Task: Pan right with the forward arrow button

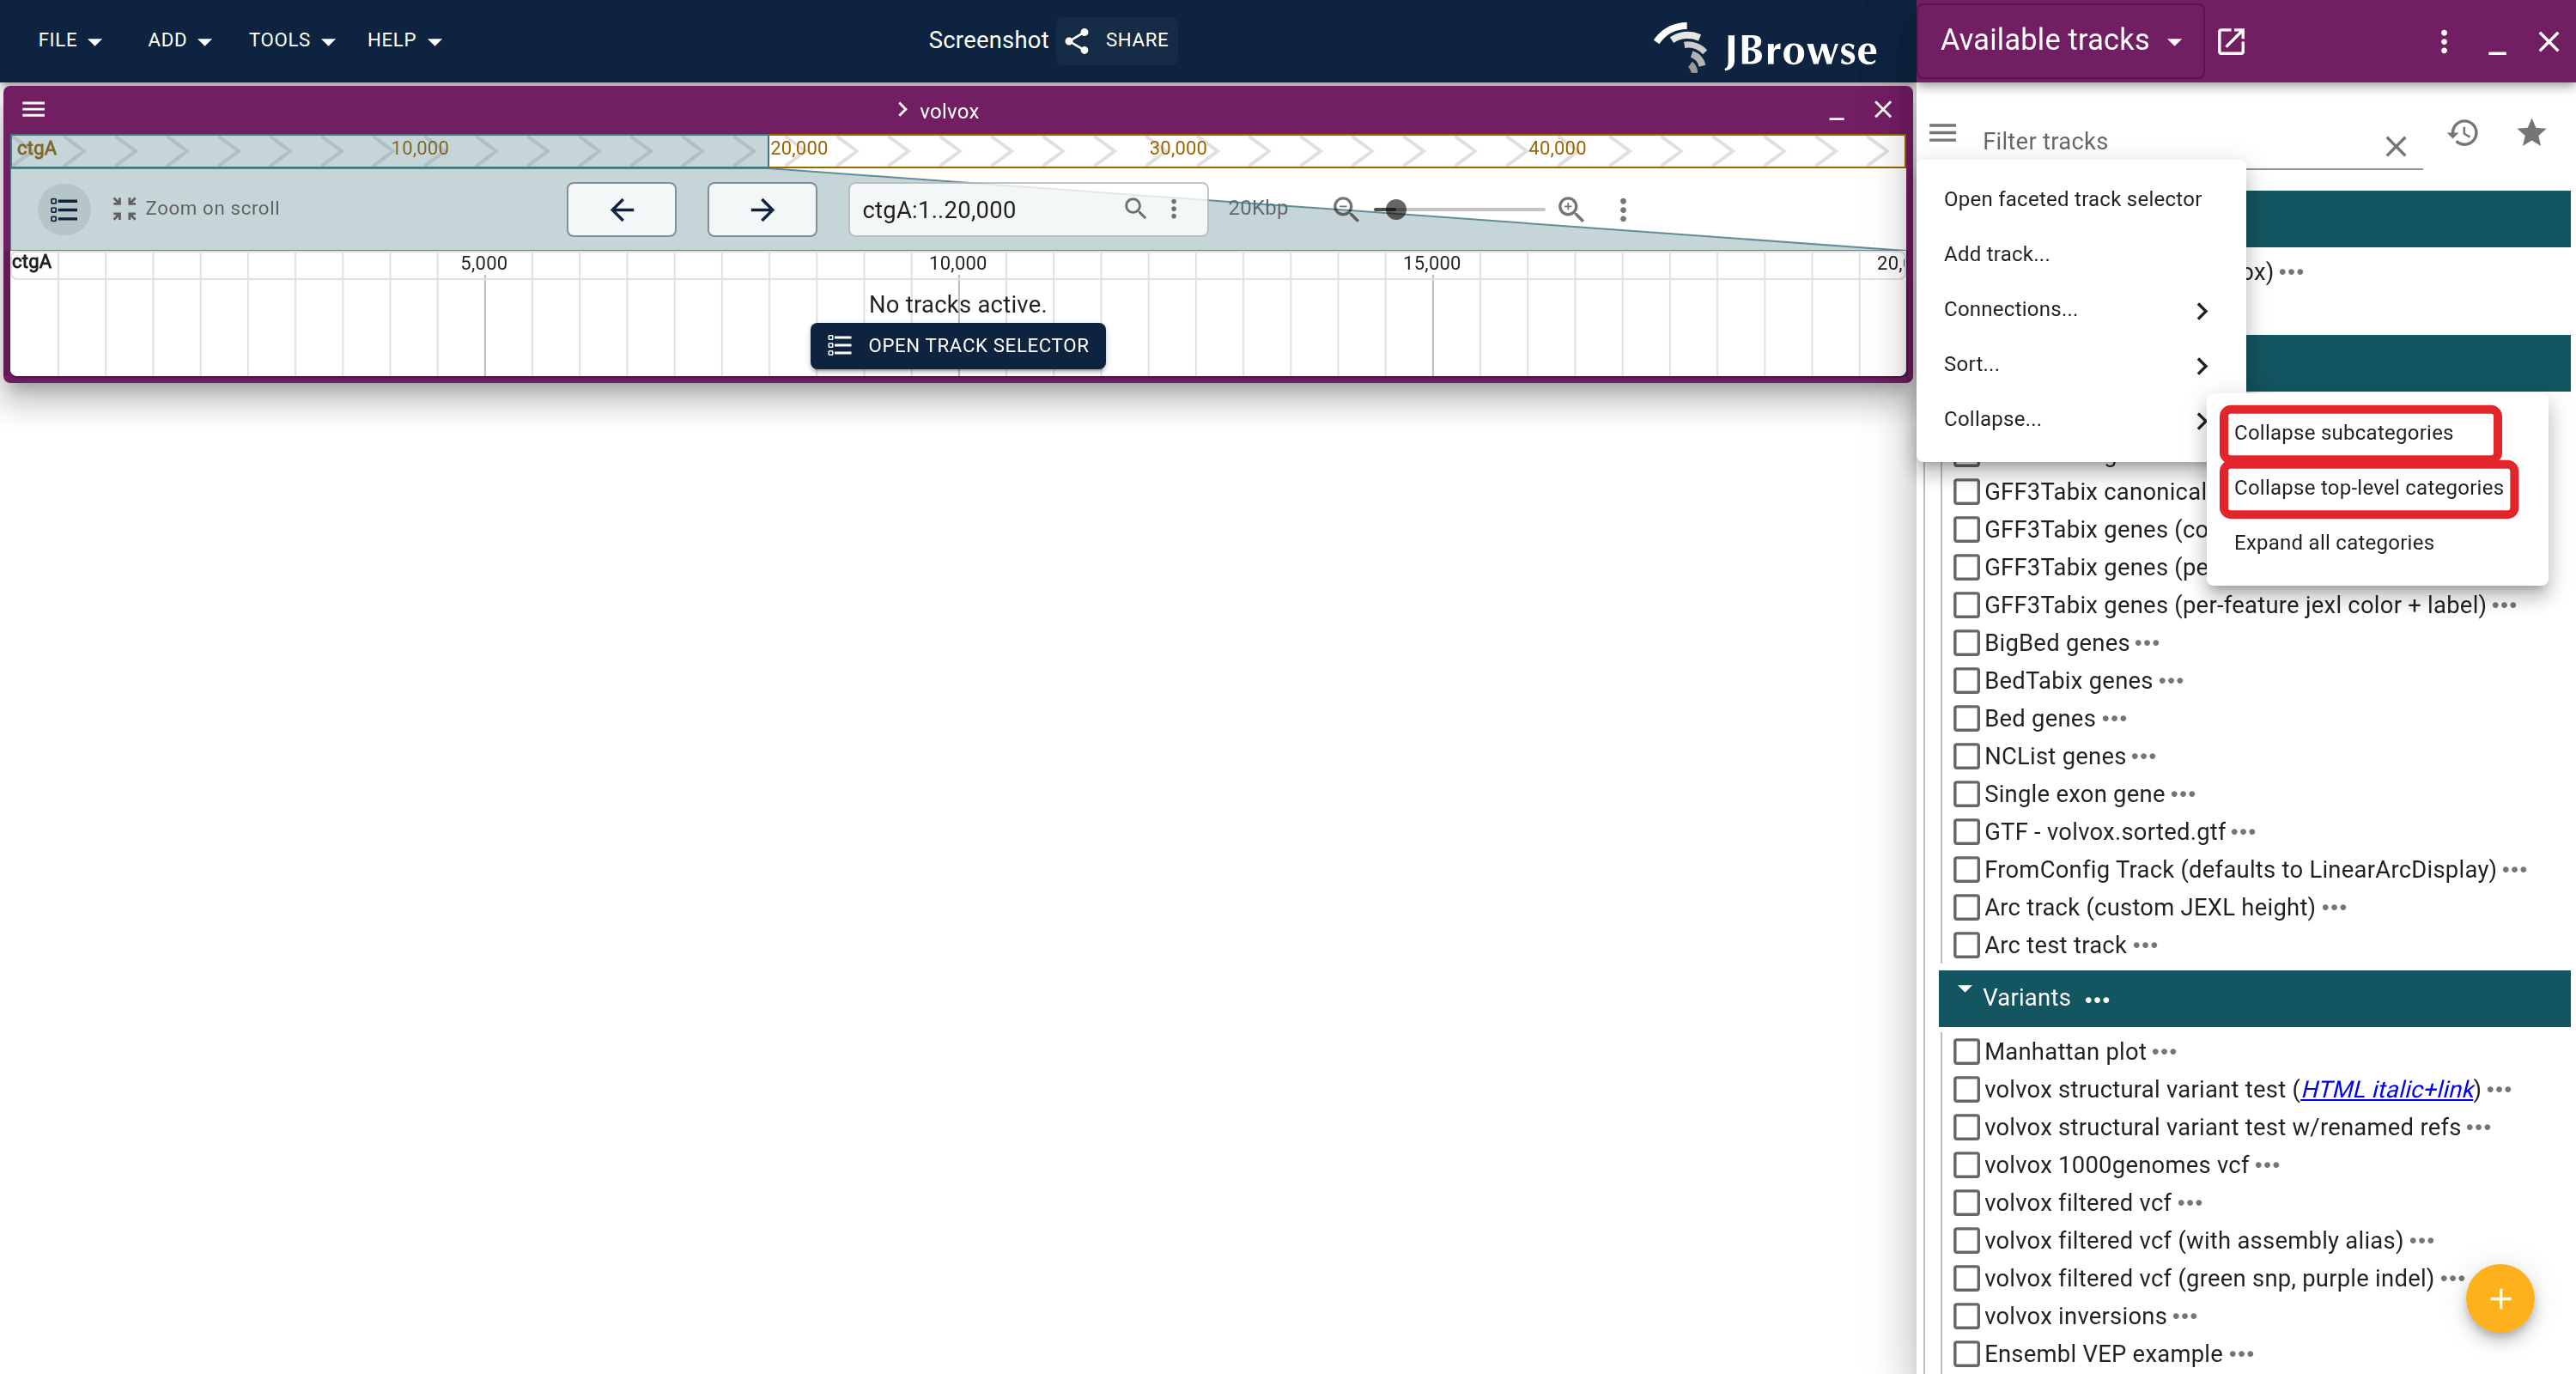Action: point(762,210)
